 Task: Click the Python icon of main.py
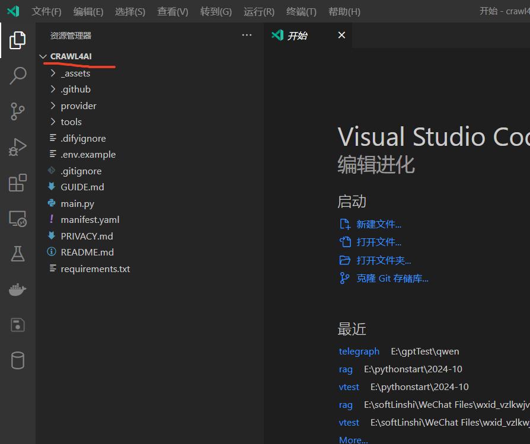[52, 203]
